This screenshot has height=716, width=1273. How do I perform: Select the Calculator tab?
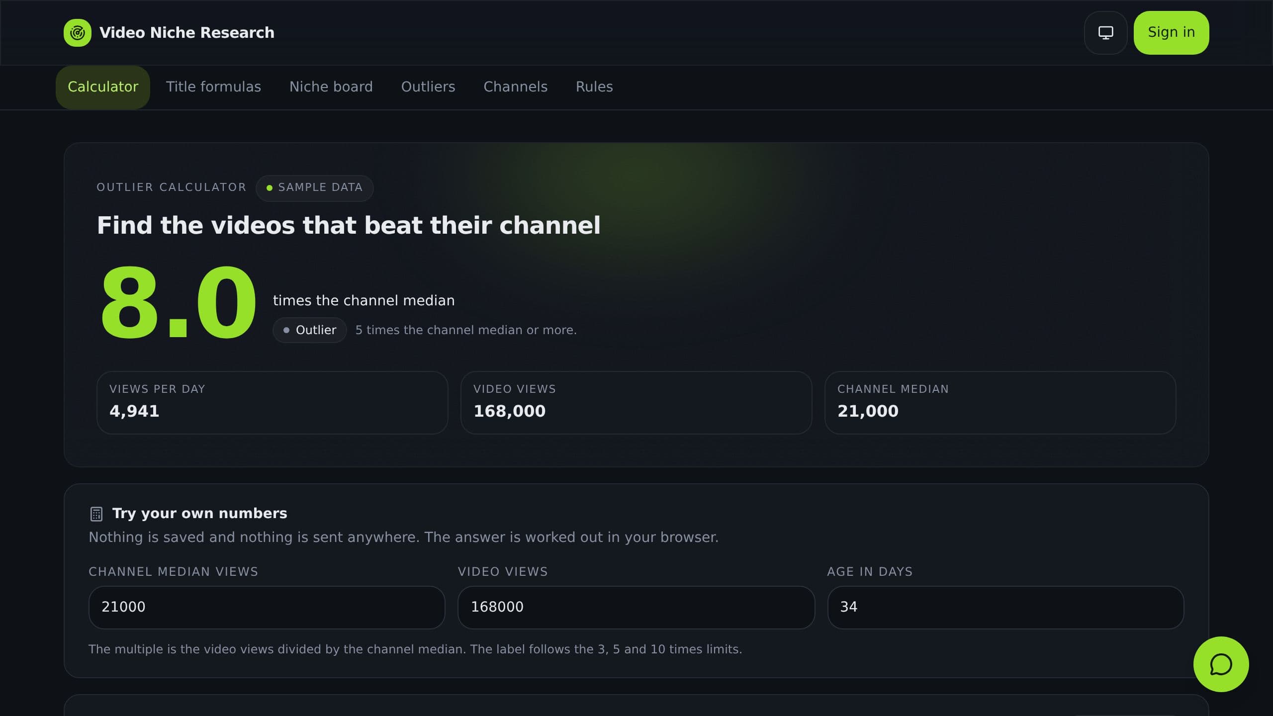coord(103,87)
